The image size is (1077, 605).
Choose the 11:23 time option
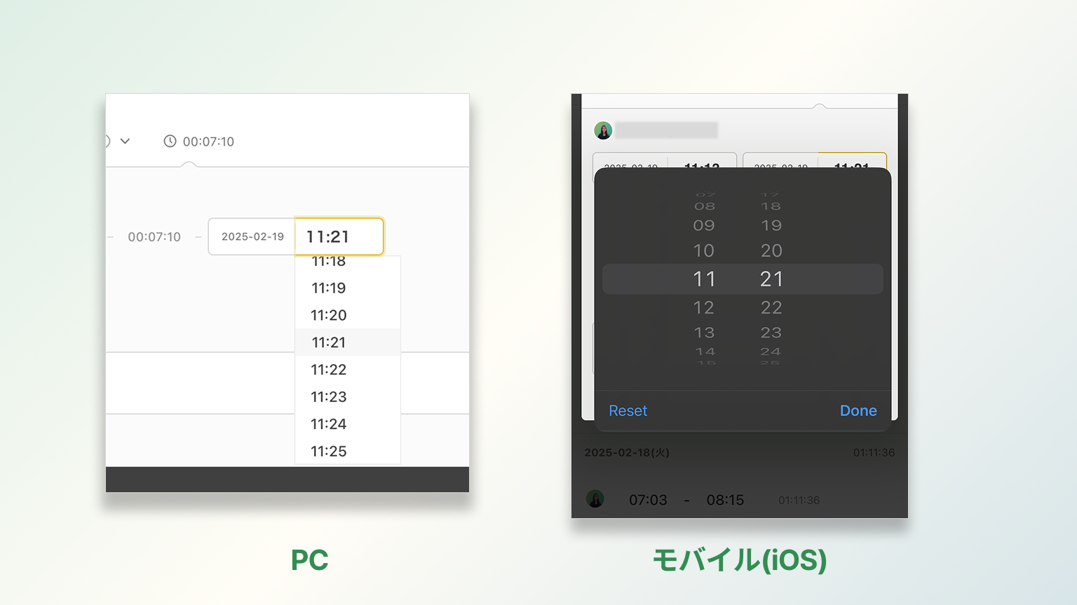point(329,397)
